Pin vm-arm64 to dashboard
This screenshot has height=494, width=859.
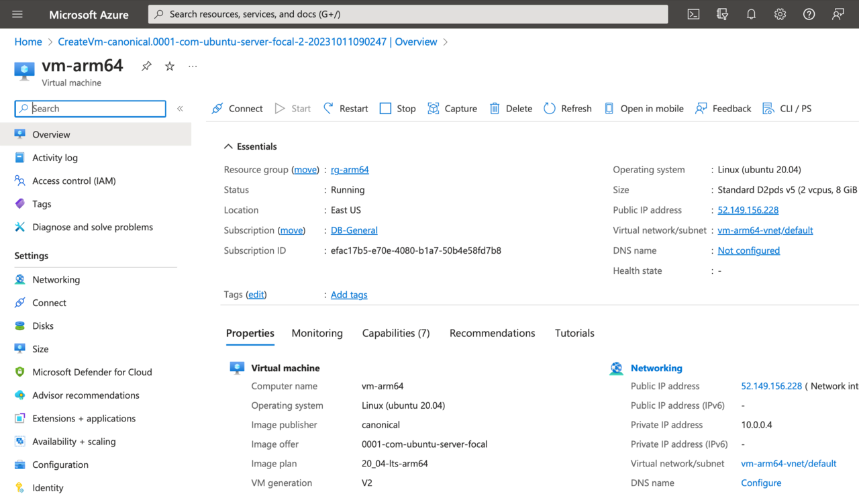pos(146,66)
